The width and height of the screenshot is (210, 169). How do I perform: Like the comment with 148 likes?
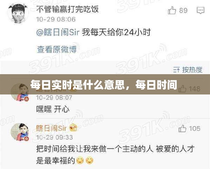pyautogui.click(x=182, y=89)
